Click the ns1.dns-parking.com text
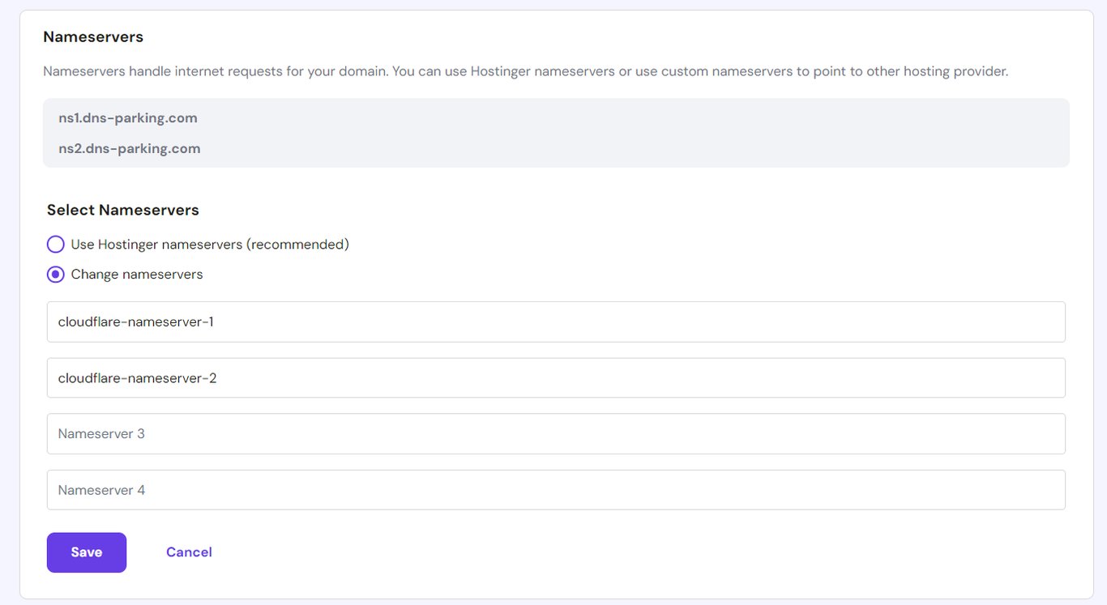This screenshot has height=605, width=1107. [x=127, y=117]
